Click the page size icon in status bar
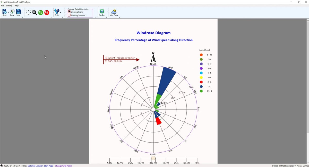The image size is (309, 167). pos(11,166)
